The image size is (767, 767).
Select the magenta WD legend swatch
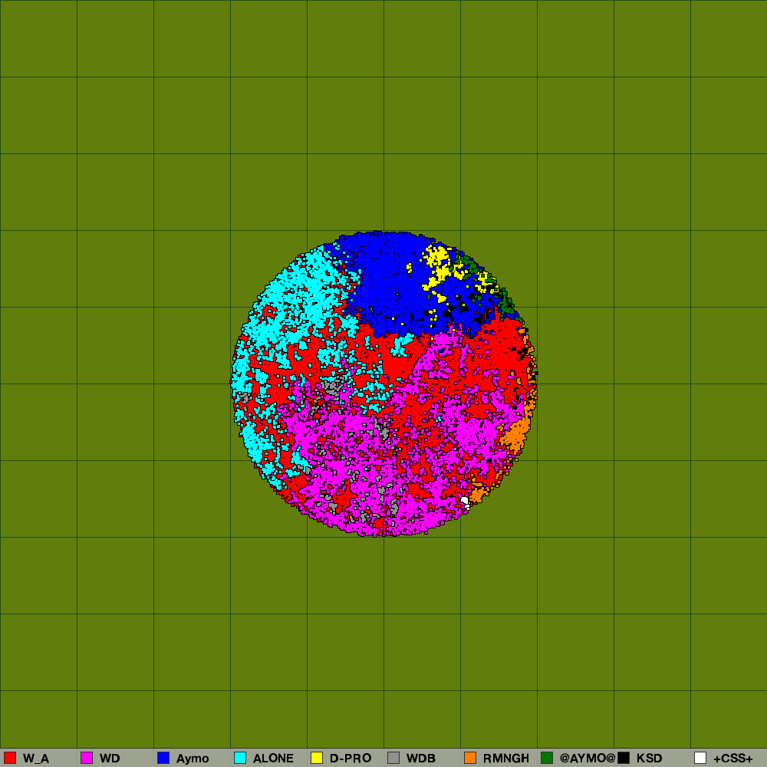pyautogui.click(x=87, y=758)
